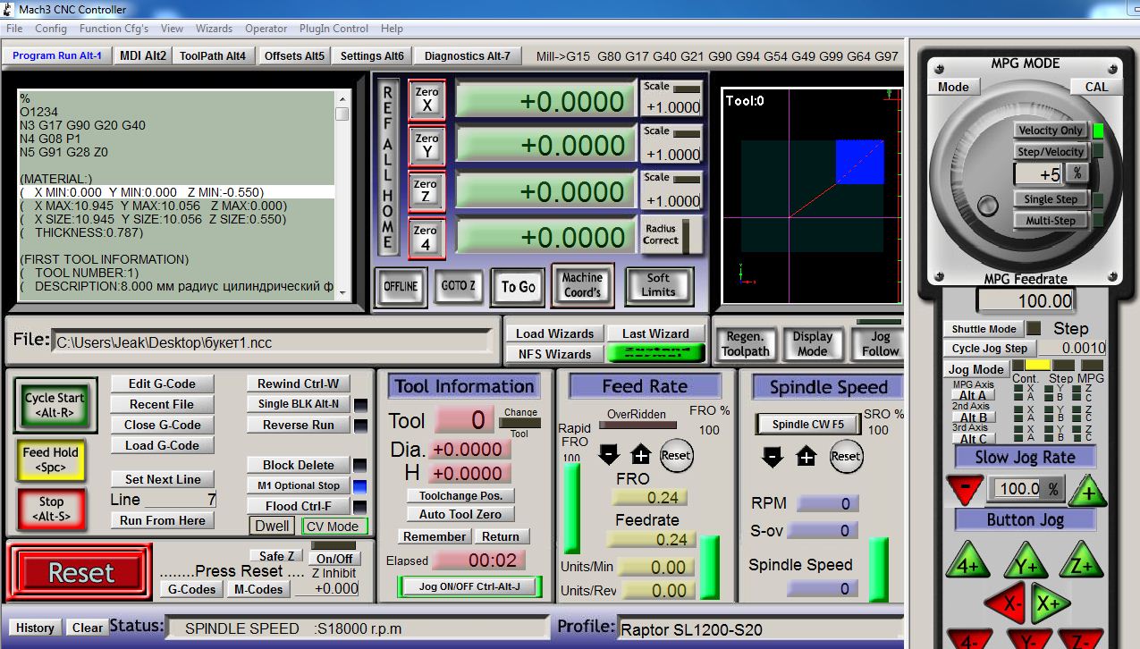Screen dimensions: 1140x649
Task: Click Feed Hold button
Action: click(x=50, y=459)
